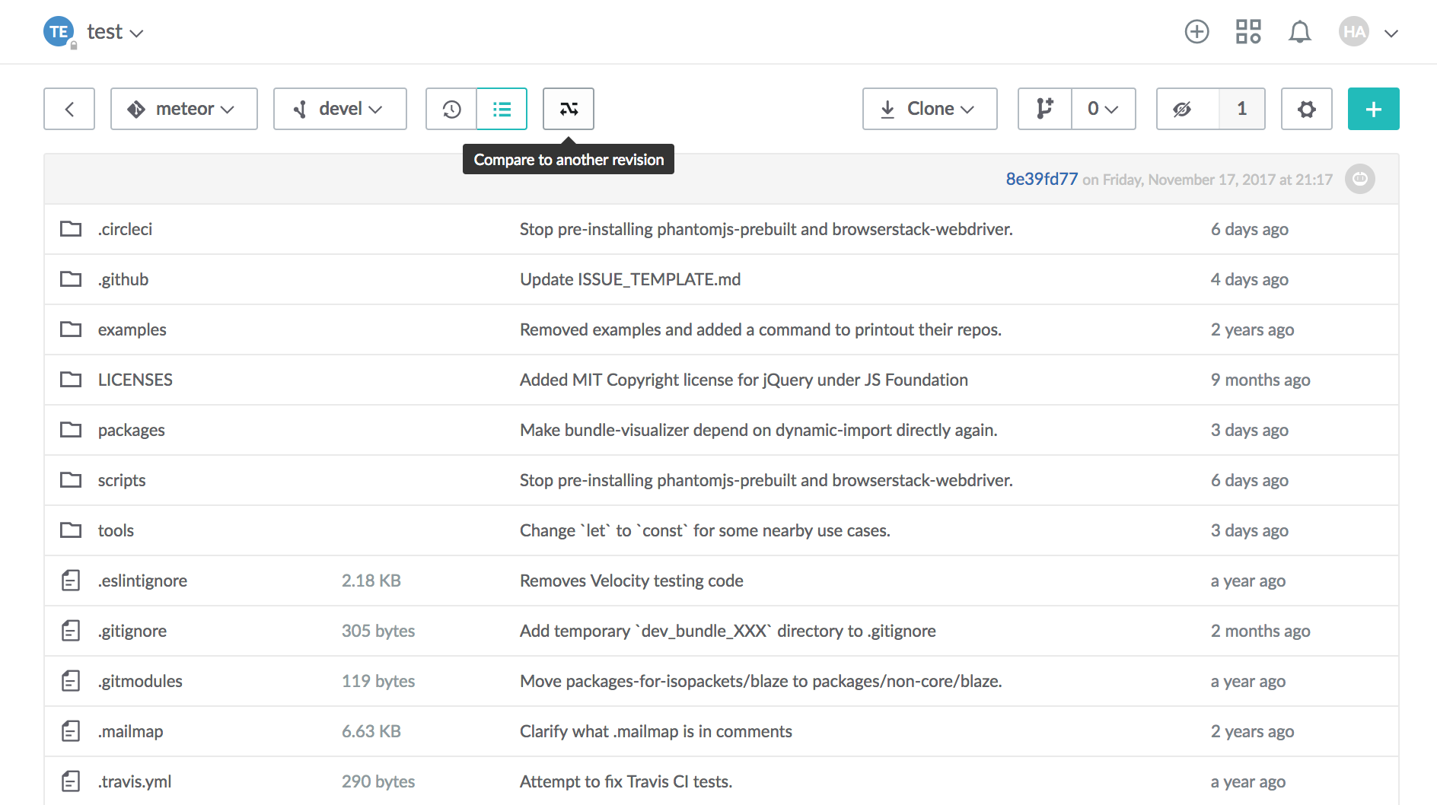Open the notifications bell

(x=1299, y=32)
